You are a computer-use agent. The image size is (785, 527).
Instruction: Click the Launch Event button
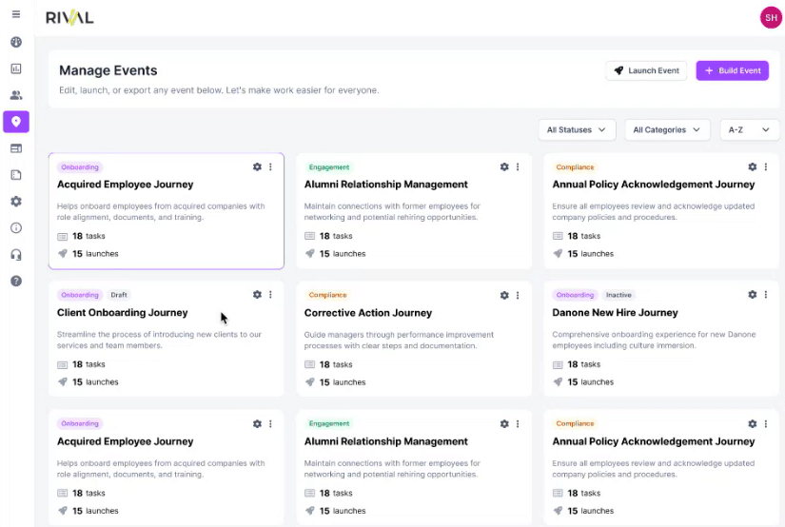(646, 70)
